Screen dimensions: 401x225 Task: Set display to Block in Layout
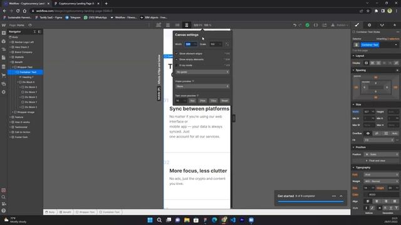click(x=367, y=62)
